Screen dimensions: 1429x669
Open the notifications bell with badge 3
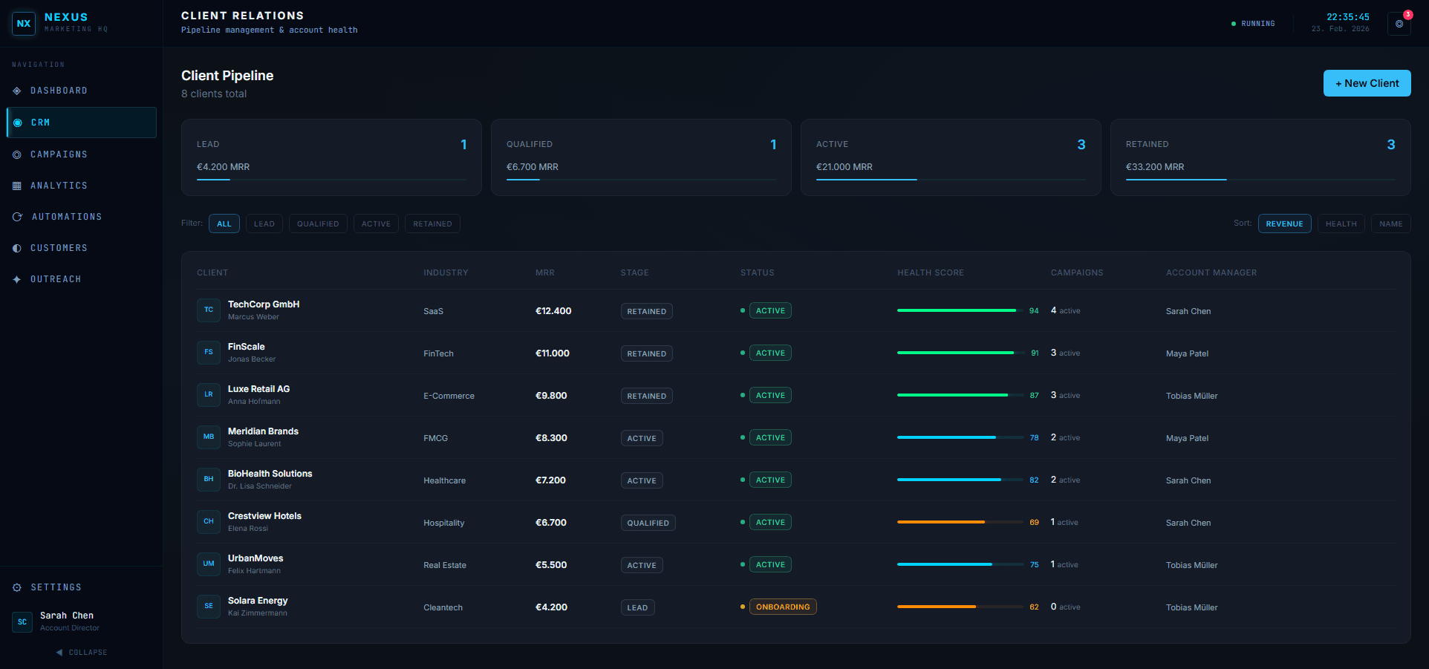(1399, 23)
